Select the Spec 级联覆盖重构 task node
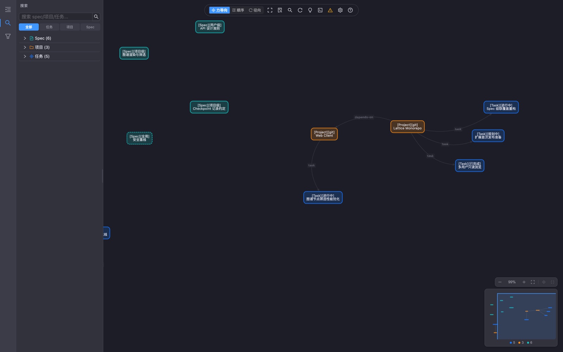 (501, 107)
